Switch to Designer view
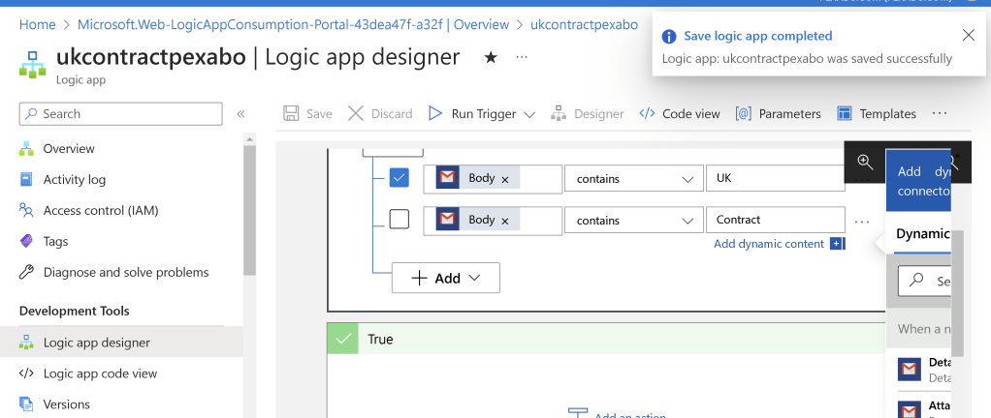This screenshot has width=991, height=418. (588, 113)
